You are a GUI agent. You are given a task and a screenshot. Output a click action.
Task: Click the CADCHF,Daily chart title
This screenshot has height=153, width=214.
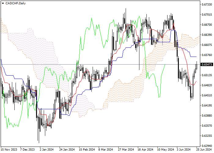16,3
